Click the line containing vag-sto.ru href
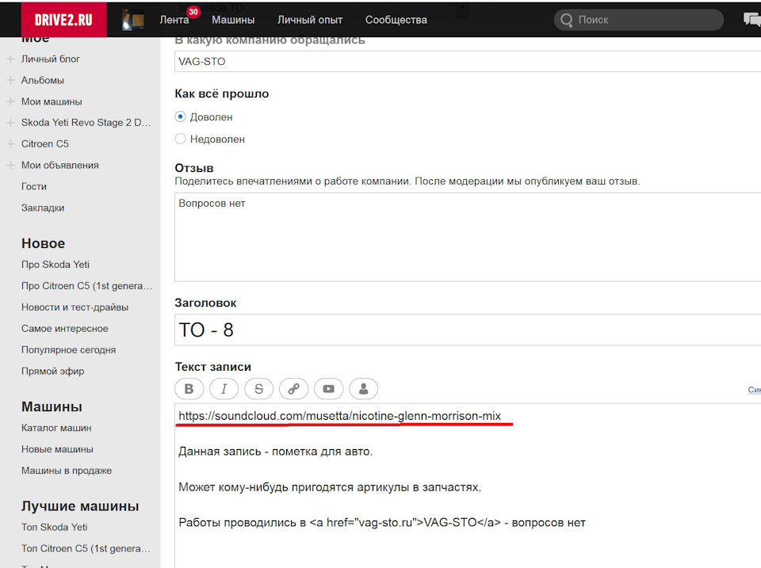The height and width of the screenshot is (568, 761). coord(382,523)
